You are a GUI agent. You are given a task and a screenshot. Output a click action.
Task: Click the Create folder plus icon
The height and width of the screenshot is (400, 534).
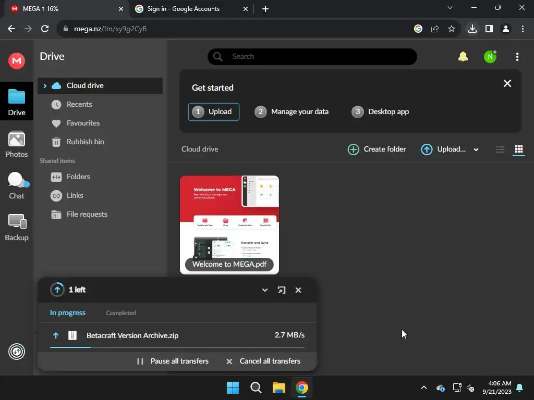point(353,149)
